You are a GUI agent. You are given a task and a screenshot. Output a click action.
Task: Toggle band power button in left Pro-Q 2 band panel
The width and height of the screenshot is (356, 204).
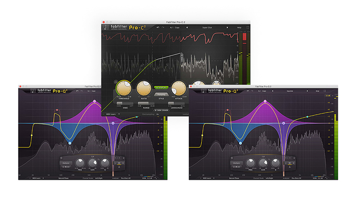pos(62,158)
